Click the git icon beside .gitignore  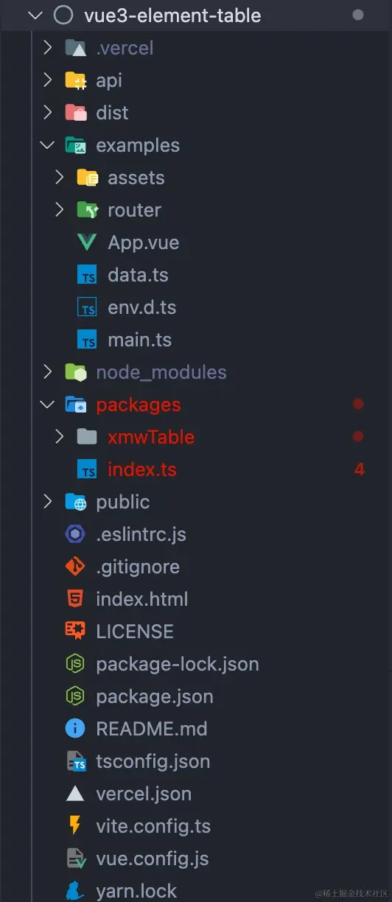tap(75, 567)
